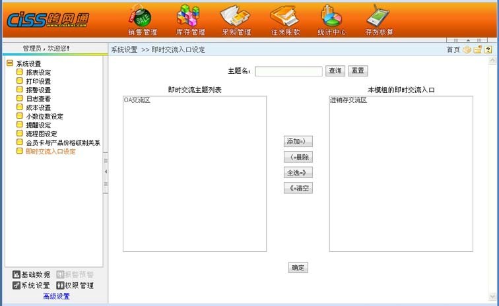
Task: Collapse the left sidebar with splitter arrow
Action: (x=106, y=172)
